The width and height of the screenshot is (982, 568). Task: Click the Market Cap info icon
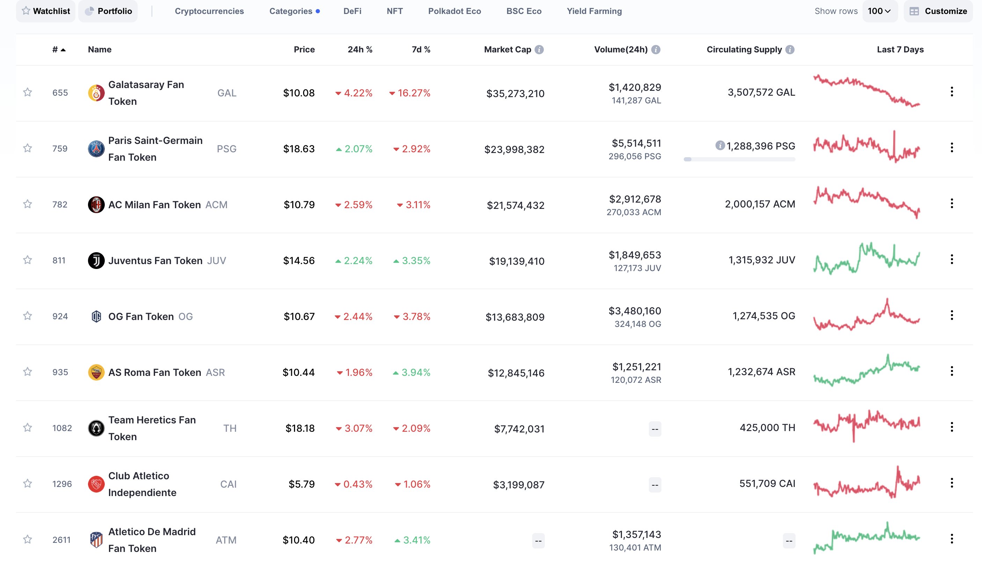click(x=539, y=50)
